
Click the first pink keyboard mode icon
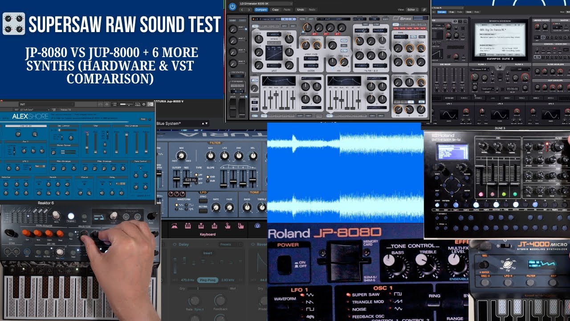pos(175,226)
